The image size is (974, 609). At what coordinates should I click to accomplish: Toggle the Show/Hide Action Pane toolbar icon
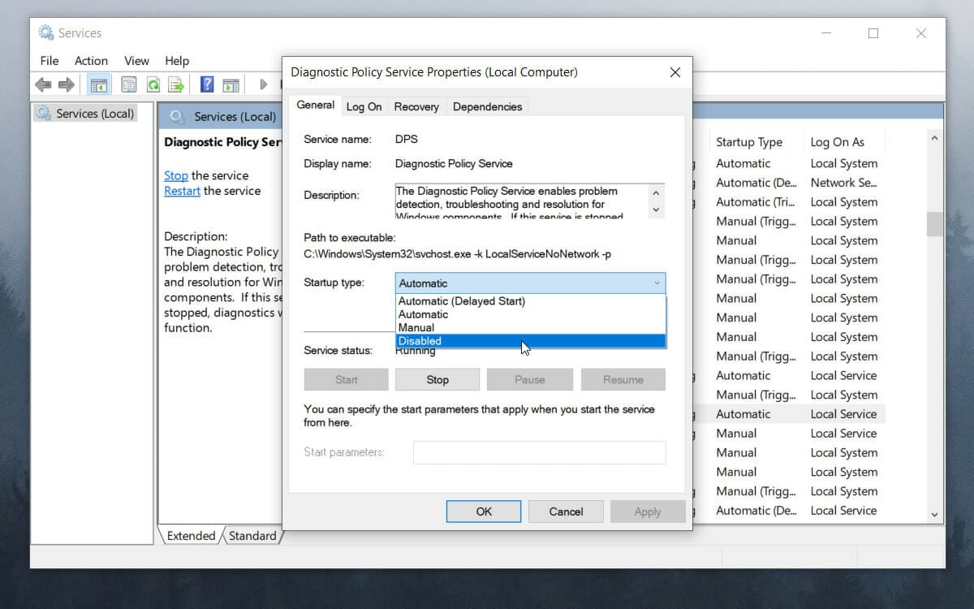[231, 84]
